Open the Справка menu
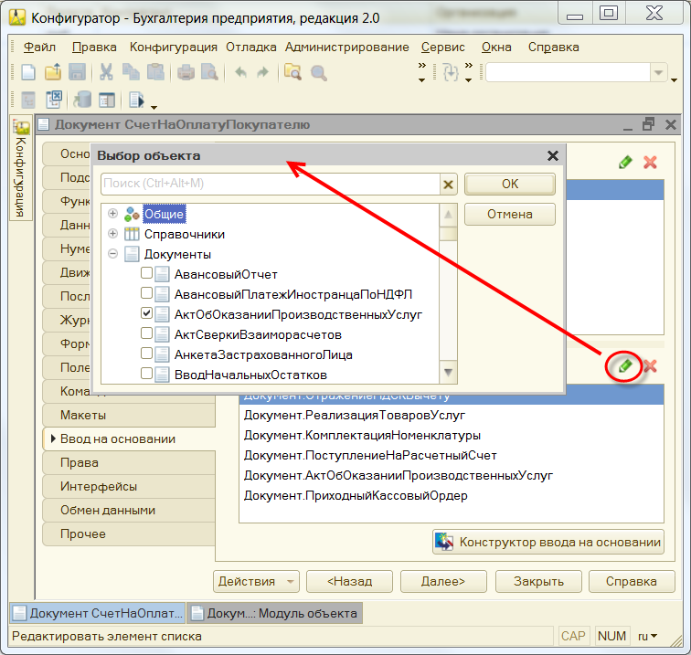Screen dimensions: 691x655 tap(554, 48)
